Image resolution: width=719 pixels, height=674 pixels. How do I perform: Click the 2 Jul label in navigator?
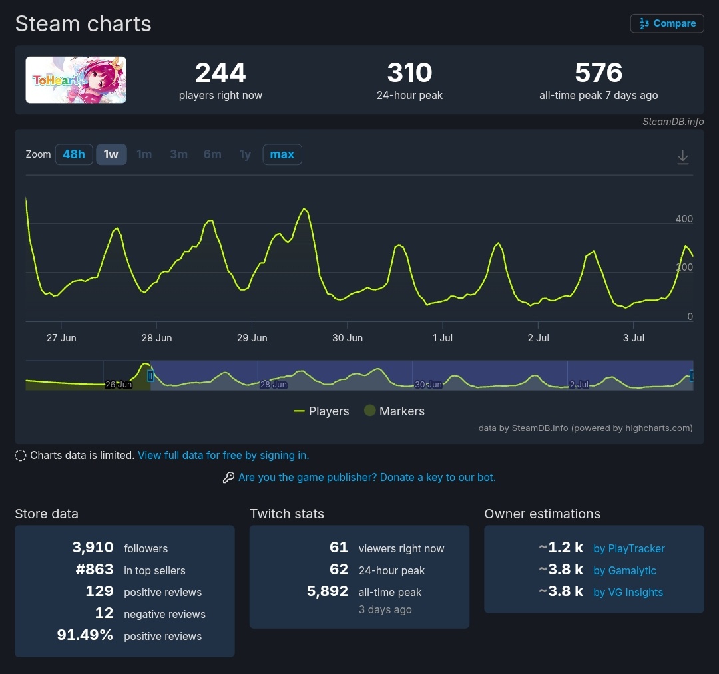click(579, 385)
